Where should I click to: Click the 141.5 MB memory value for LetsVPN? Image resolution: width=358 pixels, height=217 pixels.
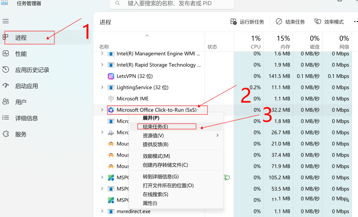(279, 76)
